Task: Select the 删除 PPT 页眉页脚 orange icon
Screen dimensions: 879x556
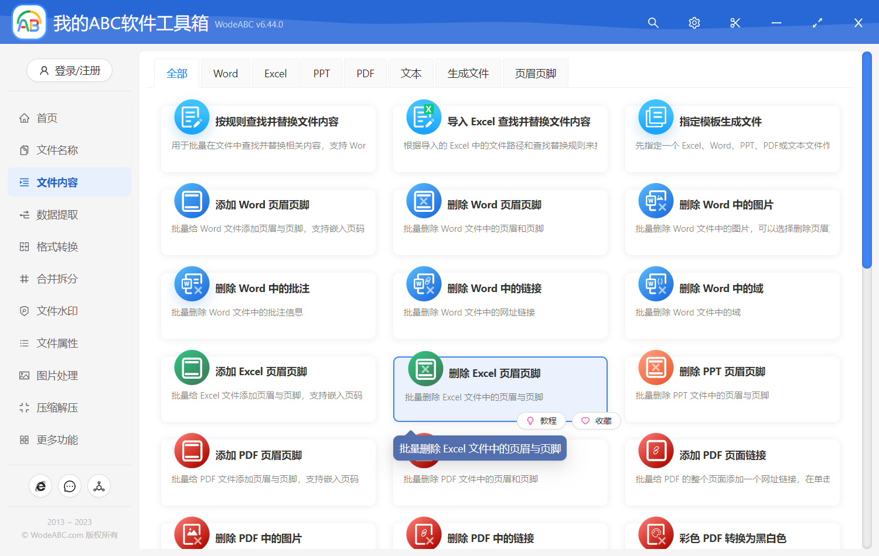Action: (x=656, y=367)
